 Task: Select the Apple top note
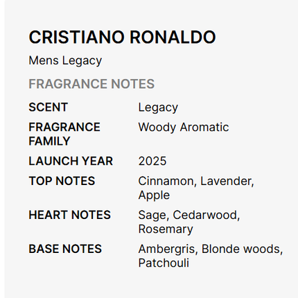pyautogui.click(x=154, y=195)
